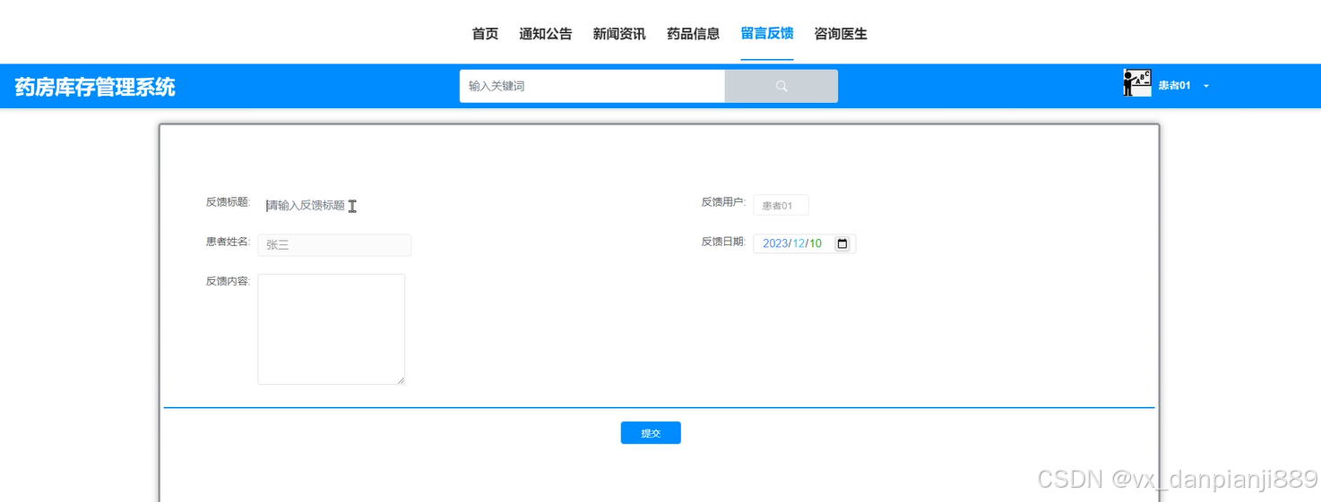Click the 反馈内容 label

(228, 281)
